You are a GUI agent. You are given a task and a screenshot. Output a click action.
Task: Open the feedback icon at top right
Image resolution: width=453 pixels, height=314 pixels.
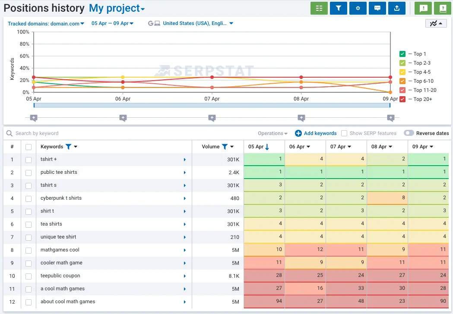423,8
